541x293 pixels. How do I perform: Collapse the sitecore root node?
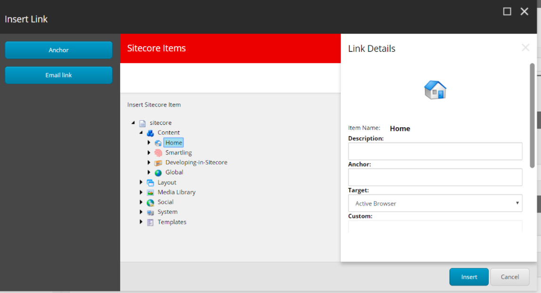[133, 123]
